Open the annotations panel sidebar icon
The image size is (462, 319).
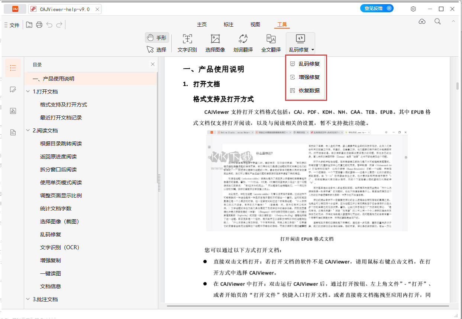13,89
